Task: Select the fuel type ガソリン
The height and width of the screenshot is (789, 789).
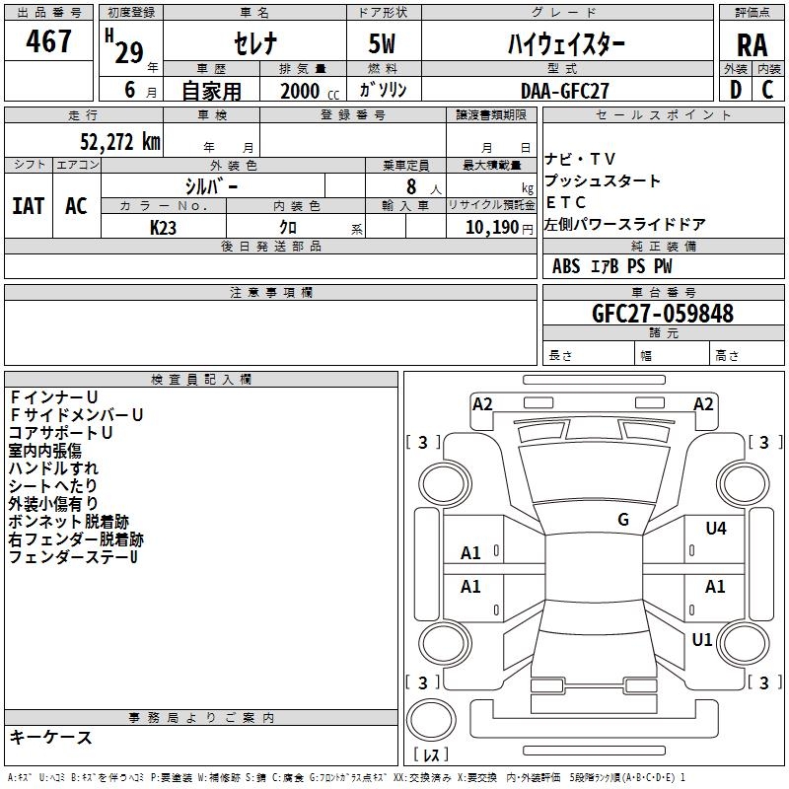Action: pos(383,90)
